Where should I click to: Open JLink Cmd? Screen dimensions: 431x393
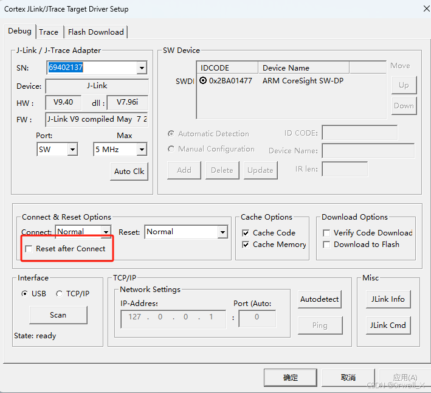pyautogui.click(x=388, y=325)
